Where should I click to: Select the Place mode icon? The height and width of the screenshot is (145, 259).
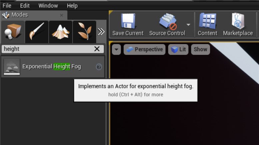pyautogui.click(x=13, y=32)
